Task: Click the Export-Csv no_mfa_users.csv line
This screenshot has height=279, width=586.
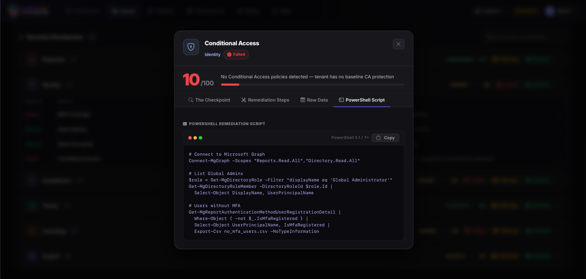Action: pyautogui.click(x=257, y=232)
